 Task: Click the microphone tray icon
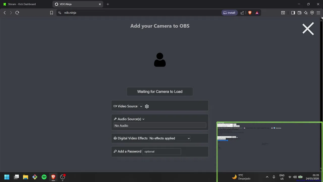pyautogui.click(x=274, y=177)
